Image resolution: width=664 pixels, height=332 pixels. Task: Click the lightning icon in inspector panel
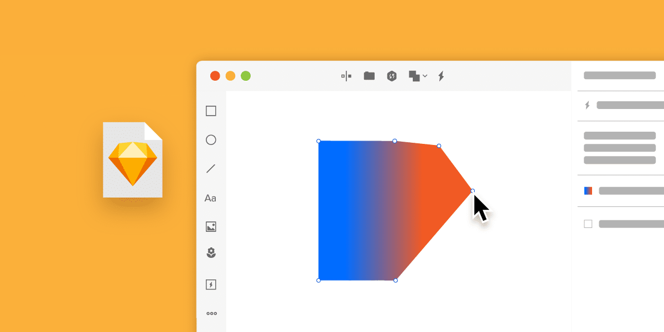click(588, 105)
